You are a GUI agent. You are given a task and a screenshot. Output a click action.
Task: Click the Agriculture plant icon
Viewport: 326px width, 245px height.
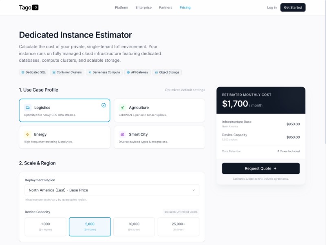tap(122, 107)
